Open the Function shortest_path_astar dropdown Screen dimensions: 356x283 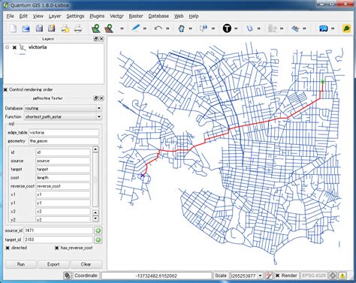pyautogui.click(x=63, y=116)
